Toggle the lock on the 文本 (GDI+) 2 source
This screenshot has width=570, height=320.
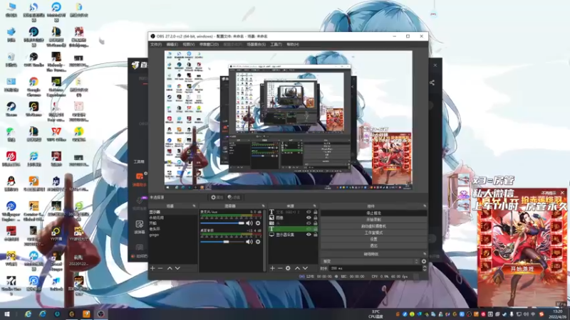coord(315,212)
